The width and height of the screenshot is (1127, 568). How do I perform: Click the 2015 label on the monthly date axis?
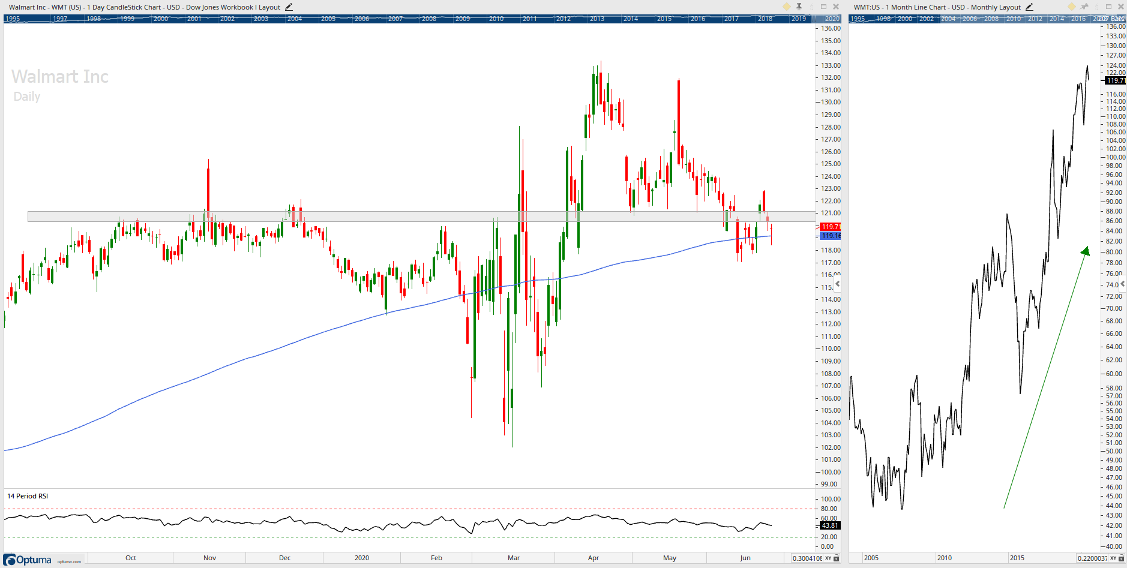pos(1017,558)
